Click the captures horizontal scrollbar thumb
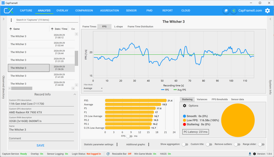The height and width of the screenshot is (157, 274). click(x=22, y=88)
